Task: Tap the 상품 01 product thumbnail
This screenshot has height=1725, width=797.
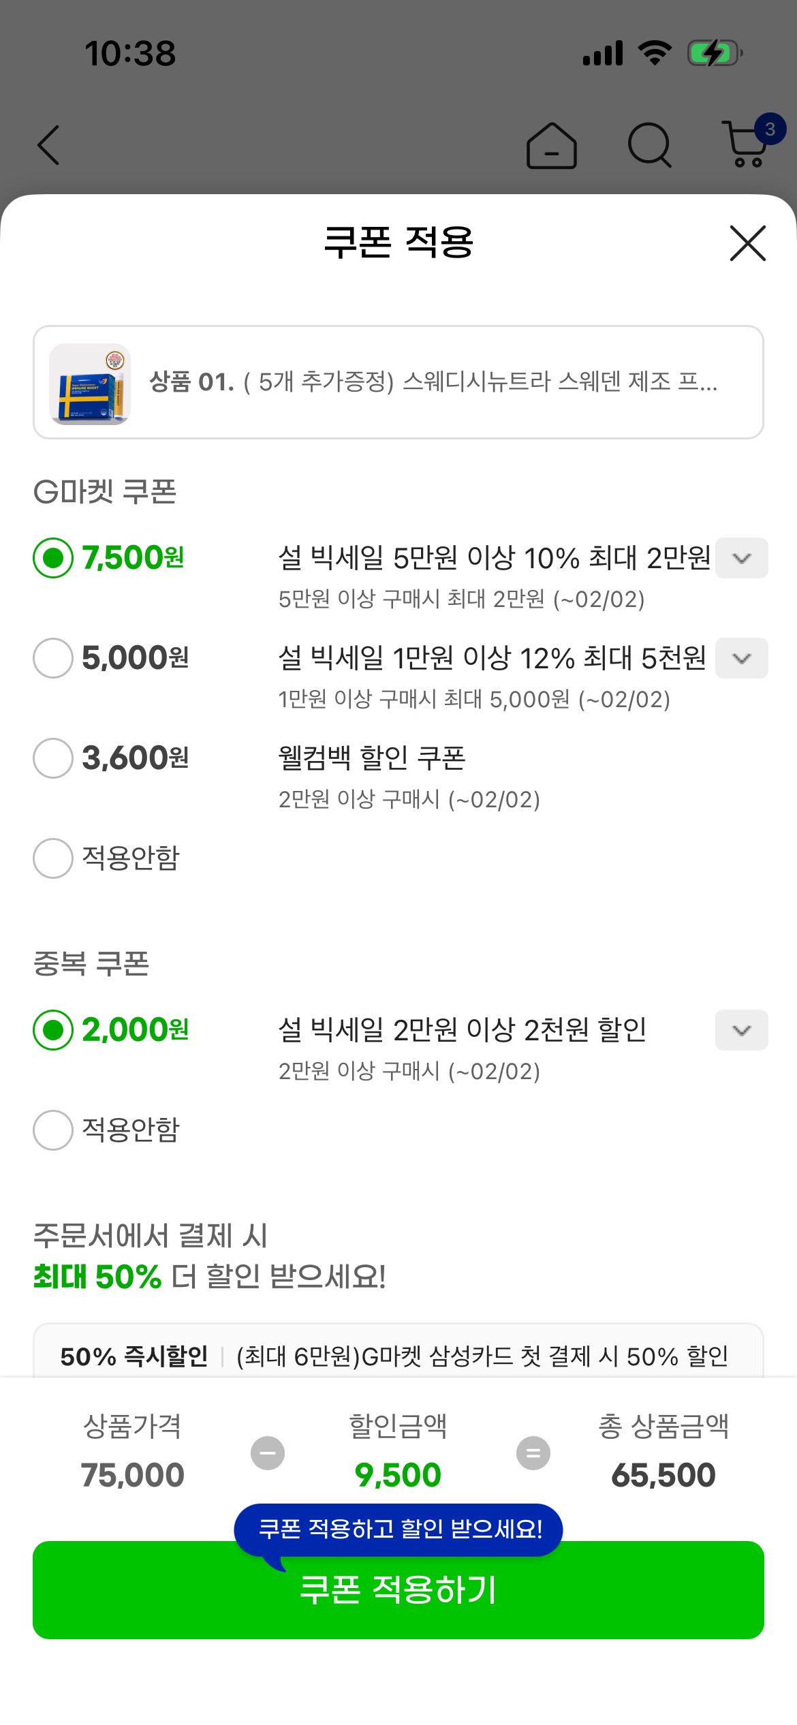Action: pos(90,384)
